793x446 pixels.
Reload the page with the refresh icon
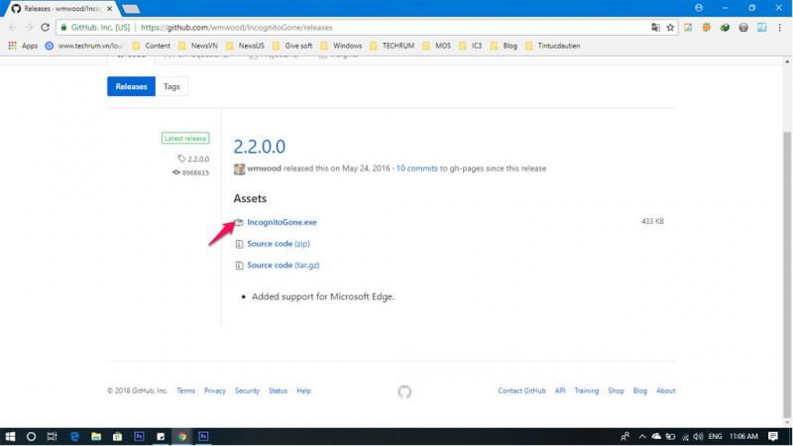[x=46, y=27]
